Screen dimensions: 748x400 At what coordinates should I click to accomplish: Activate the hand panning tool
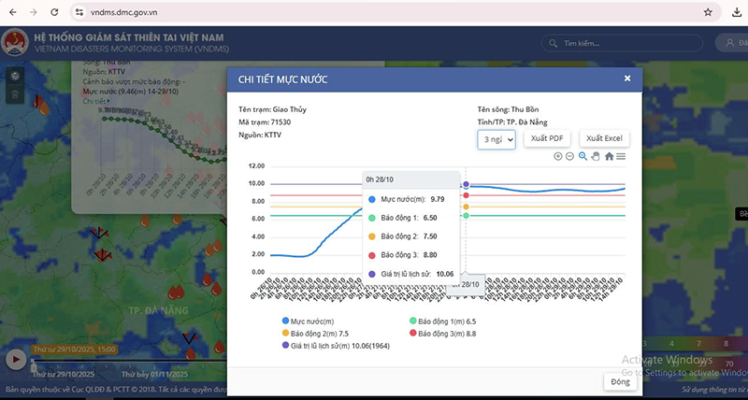click(596, 156)
